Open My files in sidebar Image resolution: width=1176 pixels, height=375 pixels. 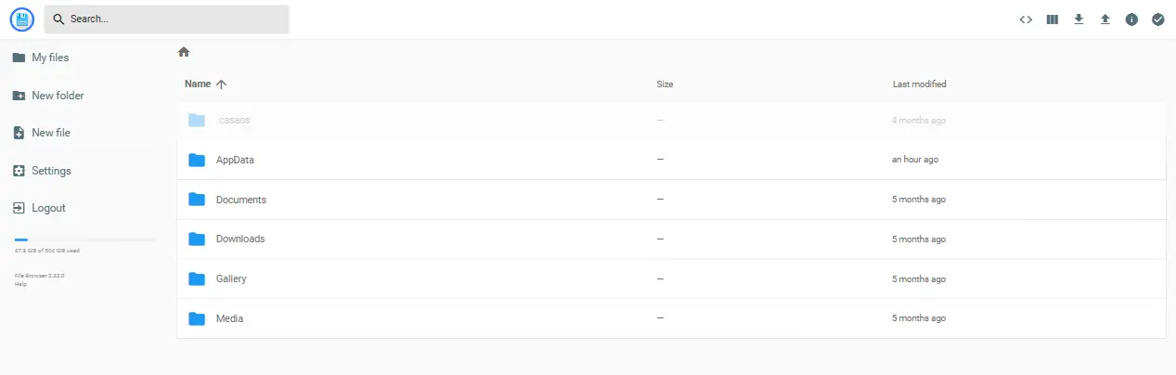point(50,58)
